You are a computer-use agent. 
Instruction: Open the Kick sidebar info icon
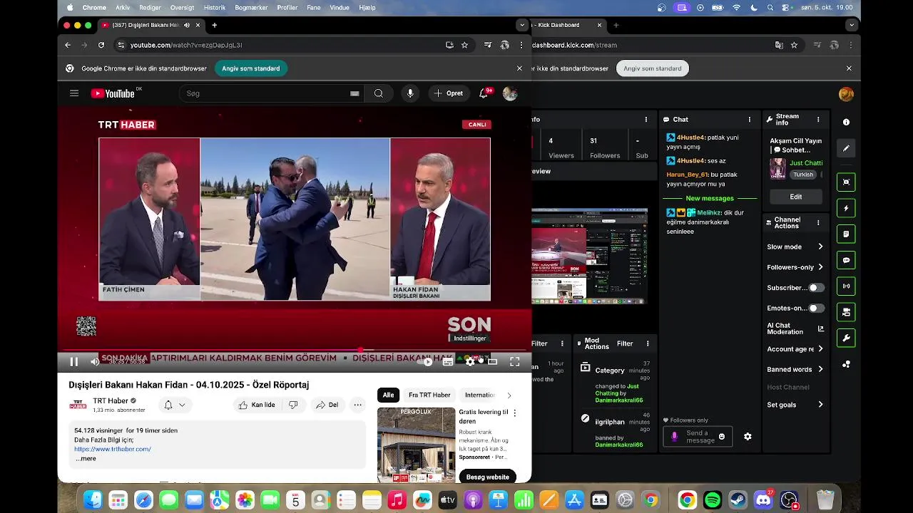pyautogui.click(x=846, y=123)
